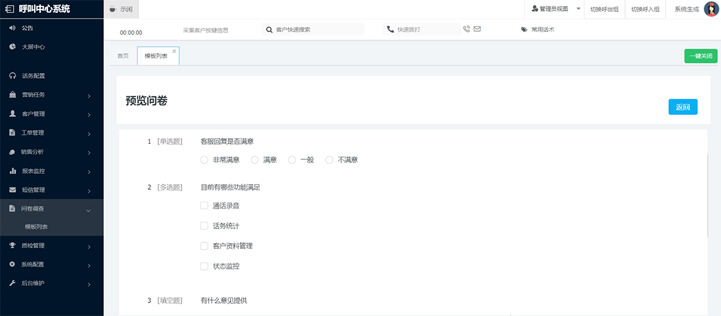The width and height of the screenshot is (721, 316).
Task: Click the document icon for 工单管理
Action: tap(12, 133)
